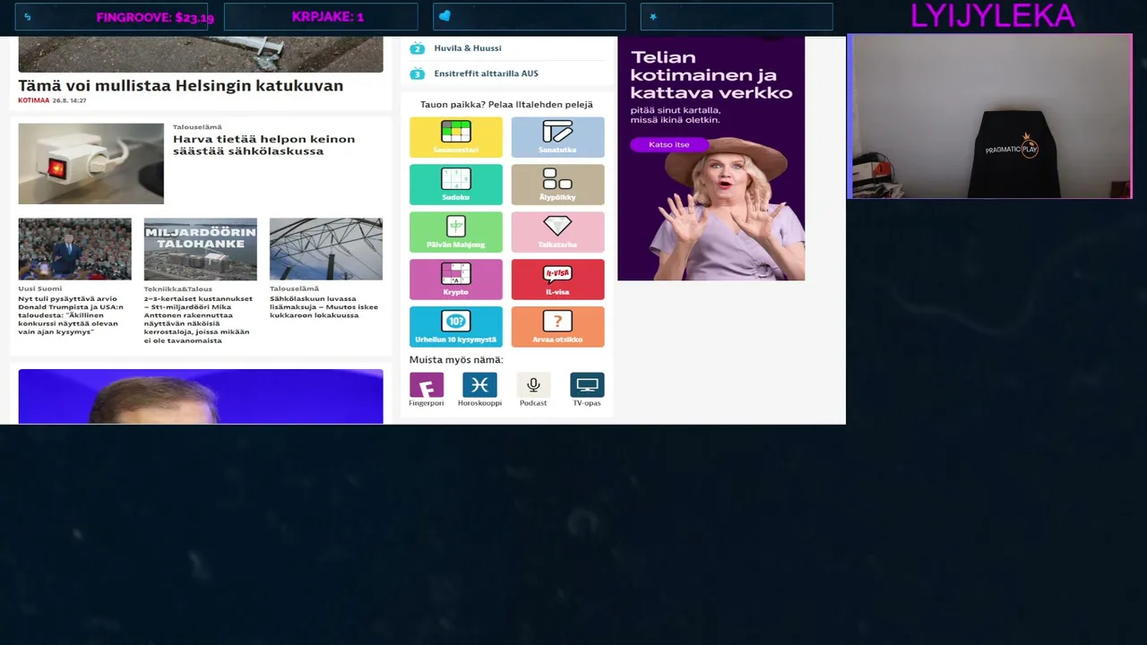The image size is (1147, 645).
Task: Click the webcam feed showing Pragmatic Play chair
Action: (x=990, y=116)
